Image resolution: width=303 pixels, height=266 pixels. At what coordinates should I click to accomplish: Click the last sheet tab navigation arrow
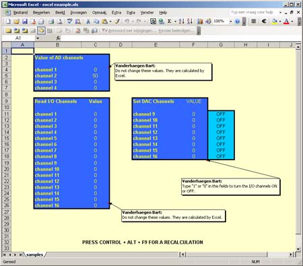[20, 255]
